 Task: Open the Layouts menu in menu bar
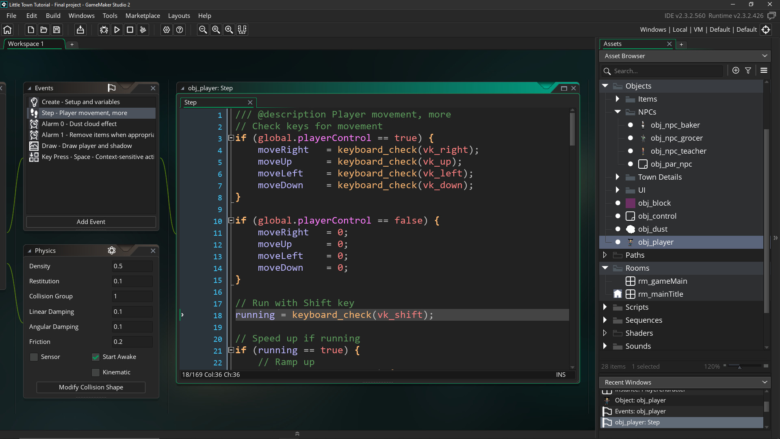point(178,15)
